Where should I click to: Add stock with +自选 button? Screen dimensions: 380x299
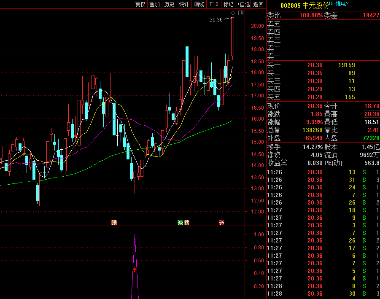[x=243, y=4]
